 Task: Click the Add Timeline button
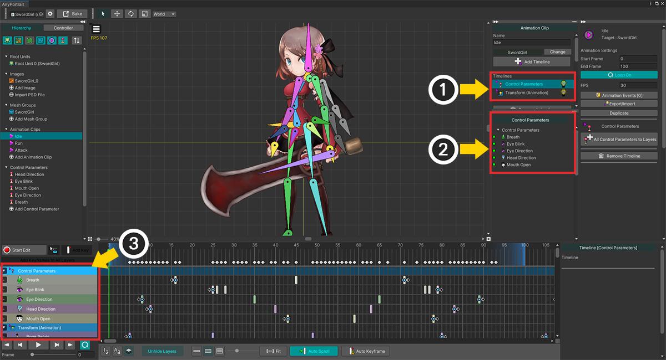[x=532, y=61]
